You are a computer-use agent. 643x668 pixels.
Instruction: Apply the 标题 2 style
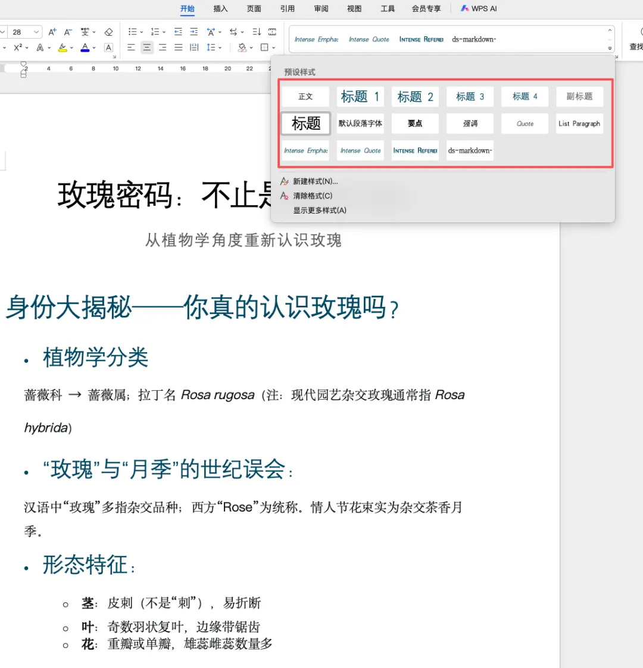[415, 97]
